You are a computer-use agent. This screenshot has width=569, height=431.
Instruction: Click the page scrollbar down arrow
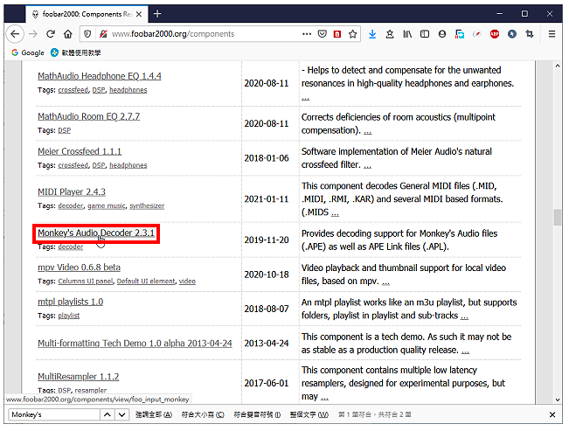point(558,400)
